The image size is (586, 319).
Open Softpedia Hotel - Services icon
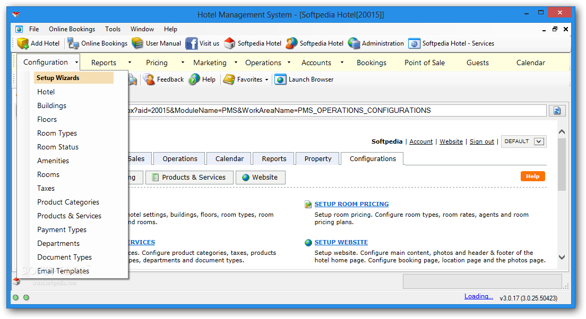pos(414,43)
